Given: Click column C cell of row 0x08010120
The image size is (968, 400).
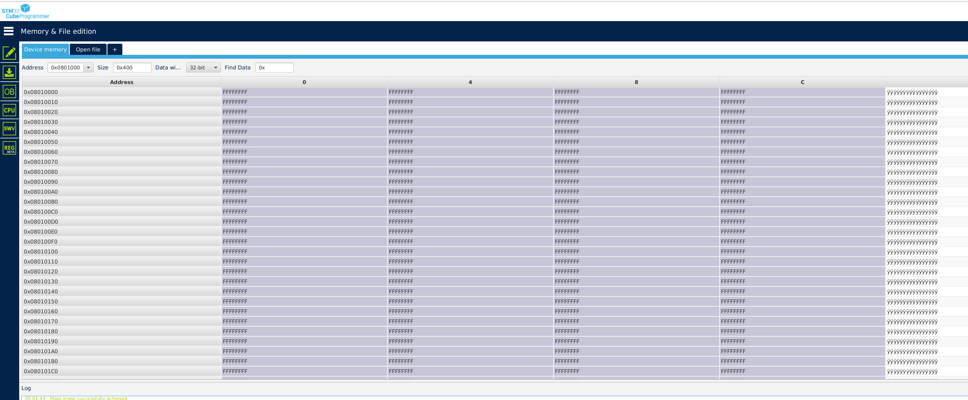Looking at the screenshot, I should pyautogui.click(x=802, y=272).
